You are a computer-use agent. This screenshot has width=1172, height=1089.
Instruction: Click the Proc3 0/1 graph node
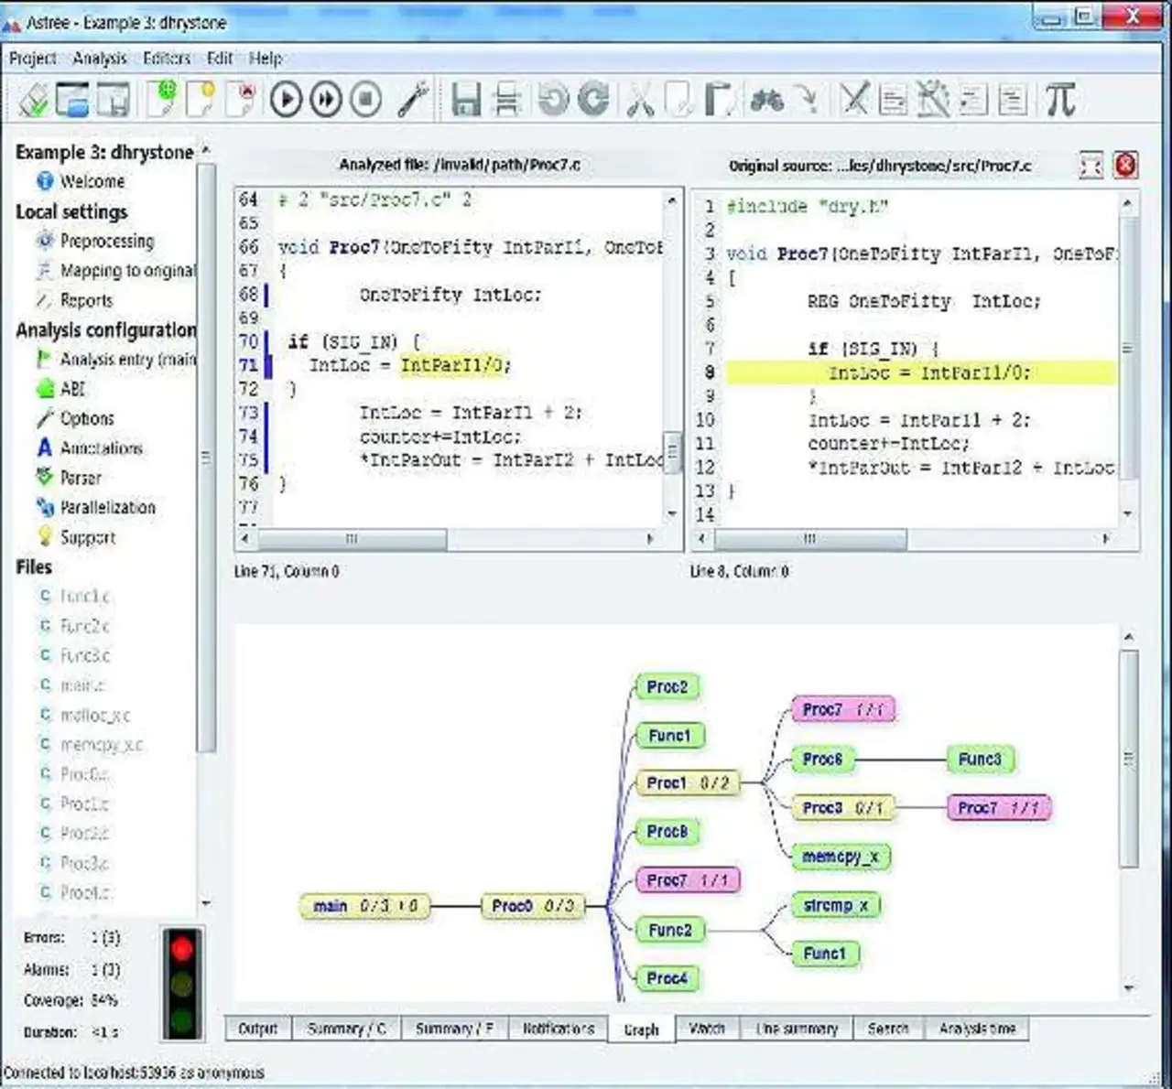point(843,808)
